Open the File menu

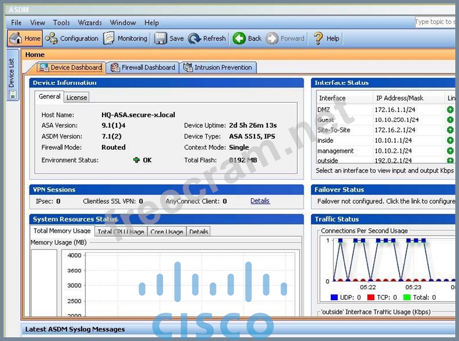pyautogui.click(x=16, y=23)
